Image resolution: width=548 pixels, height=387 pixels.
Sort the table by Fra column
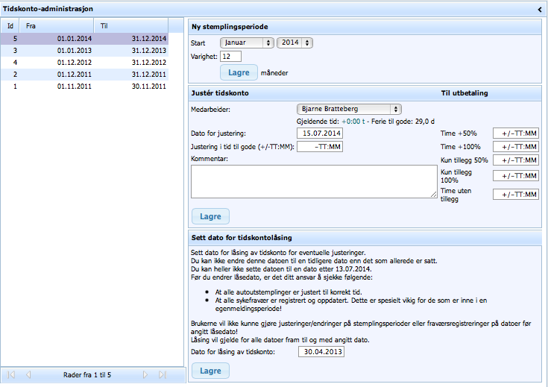tap(60, 25)
